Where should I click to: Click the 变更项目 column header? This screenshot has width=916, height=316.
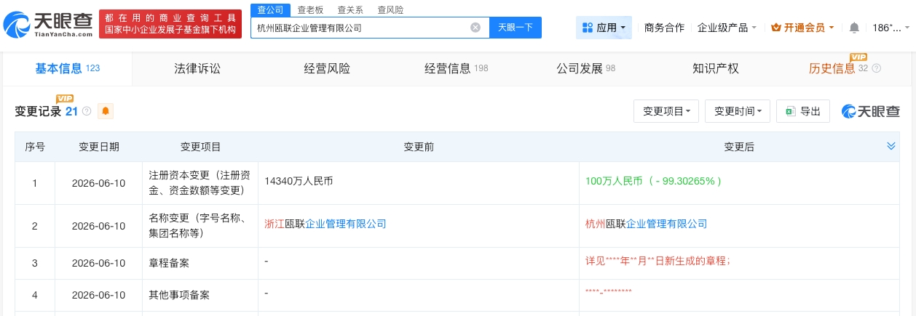pos(200,147)
